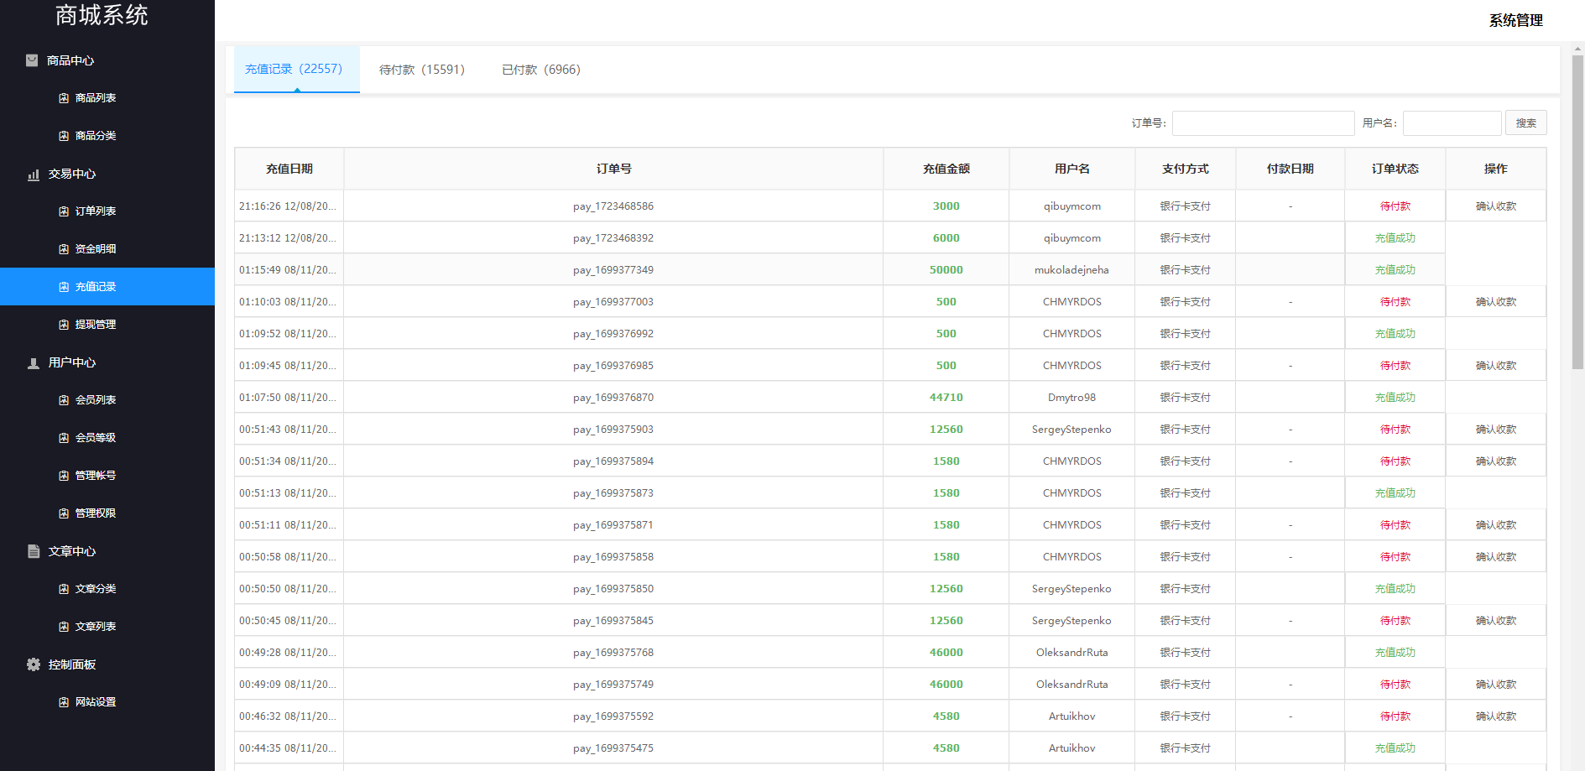Viewport: 1585px width, 771px height.
Task: Click the 用户中心 person icon
Action: [34, 363]
